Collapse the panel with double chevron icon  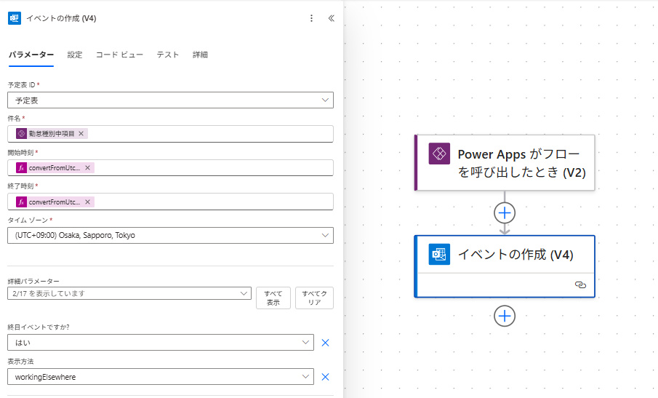(331, 18)
